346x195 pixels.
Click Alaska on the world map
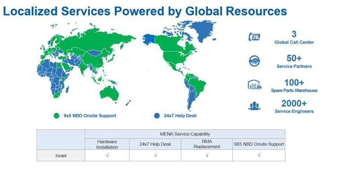point(149,39)
